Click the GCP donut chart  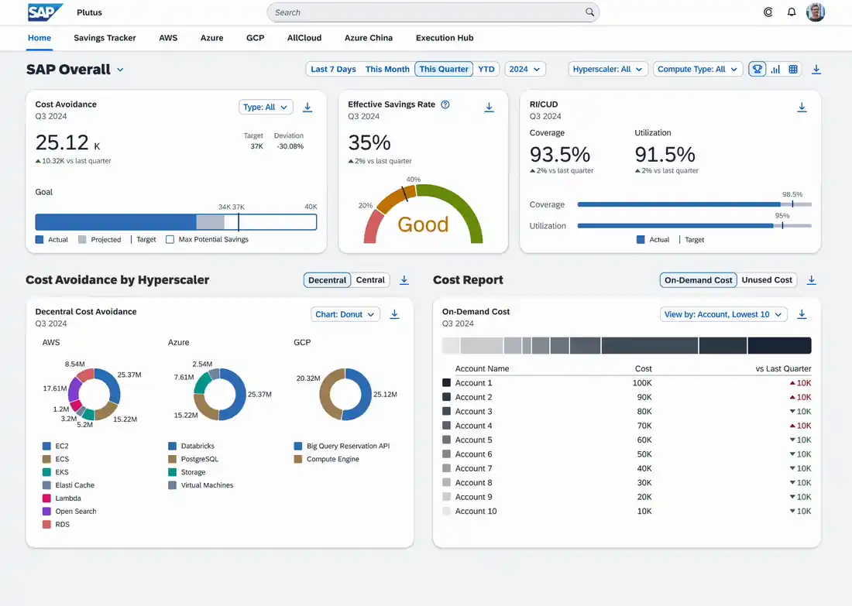tap(345, 394)
